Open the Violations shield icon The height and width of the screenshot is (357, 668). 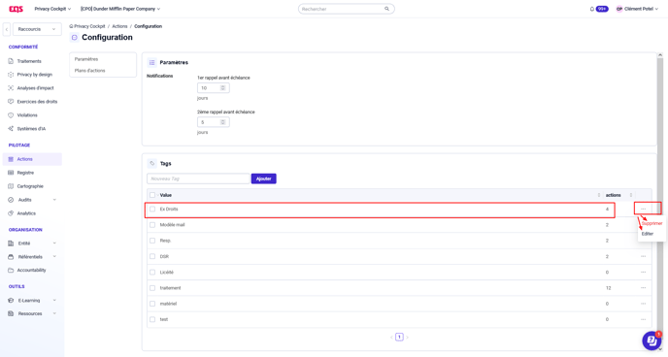(x=11, y=115)
